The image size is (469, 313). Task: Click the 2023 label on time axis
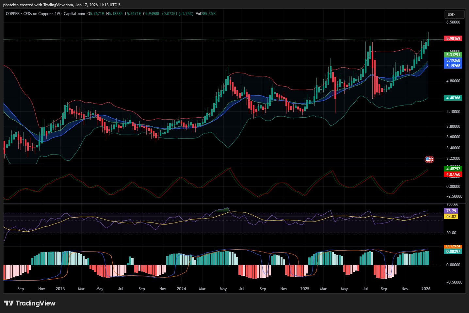[x=60, y=289]
